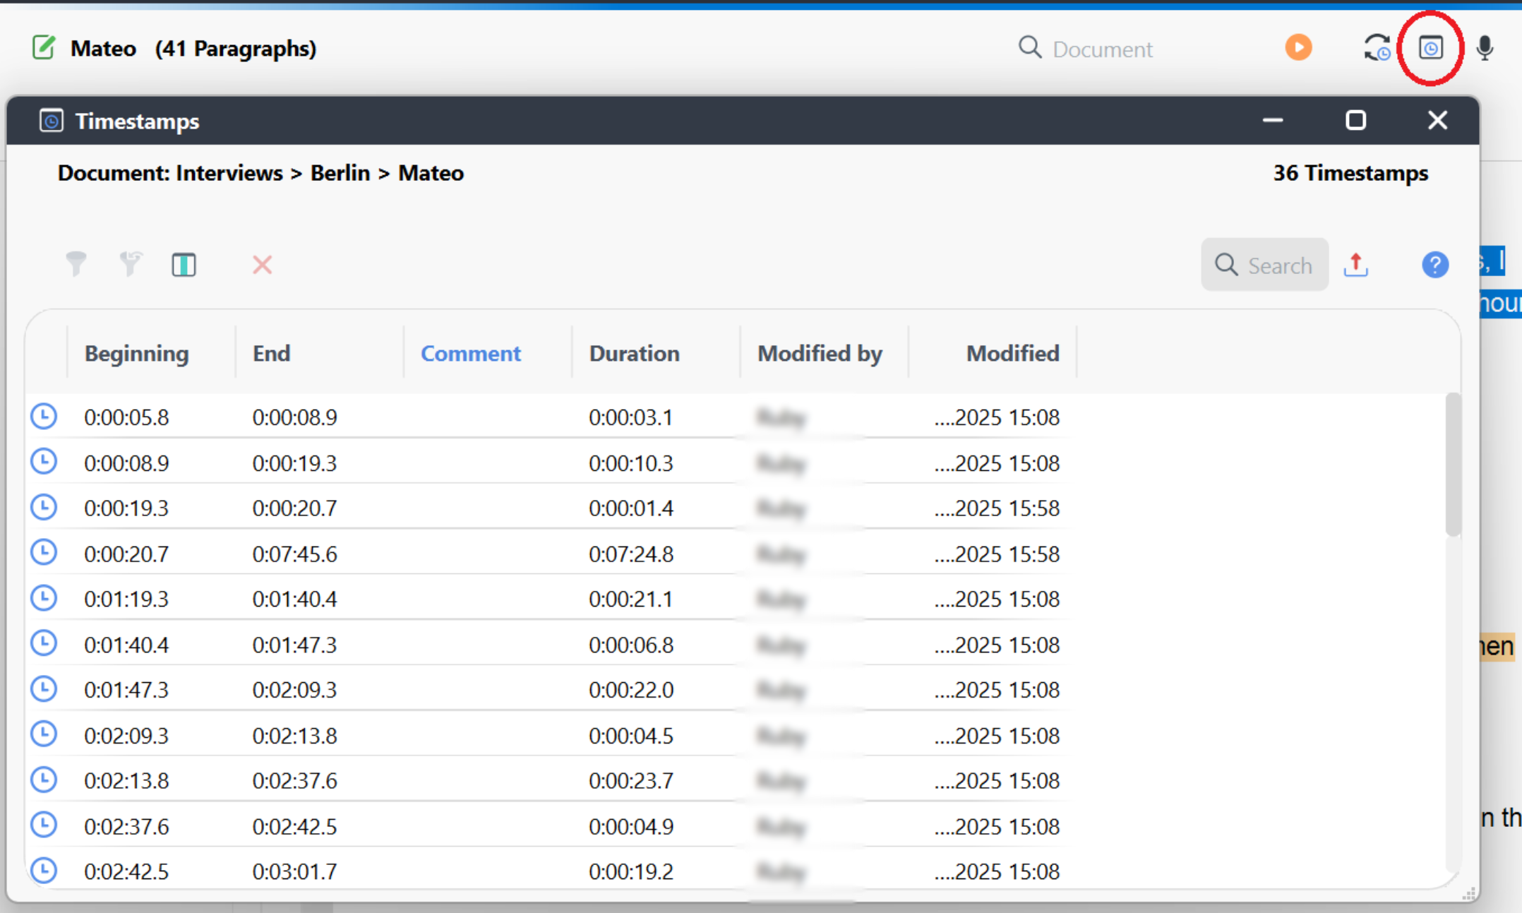Click the first filter funnel icon

tap(76, 265)
